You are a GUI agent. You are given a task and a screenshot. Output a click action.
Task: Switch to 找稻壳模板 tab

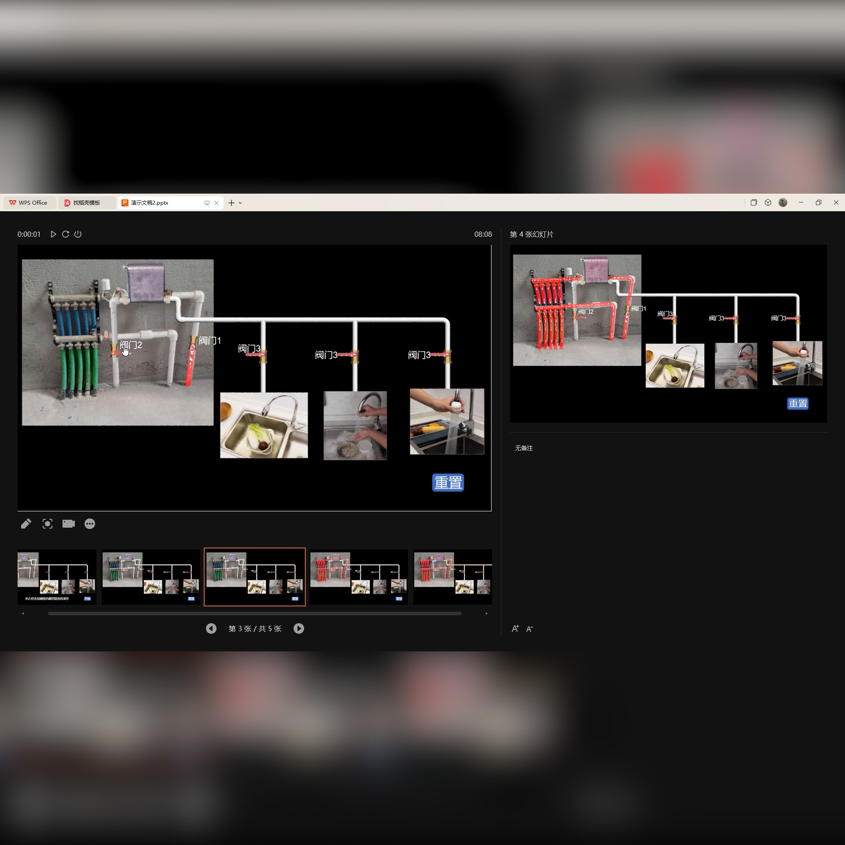point(87,203)
